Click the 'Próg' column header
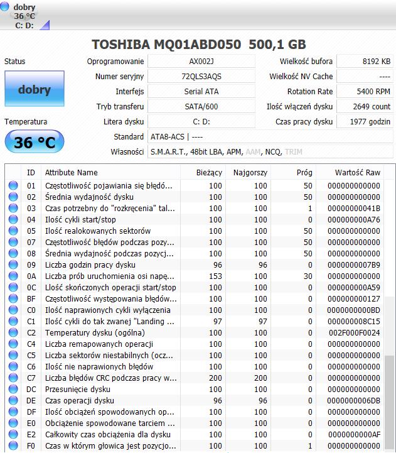396x453 pixels. 293,173
